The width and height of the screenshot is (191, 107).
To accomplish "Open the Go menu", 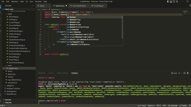I will point(27,1).
